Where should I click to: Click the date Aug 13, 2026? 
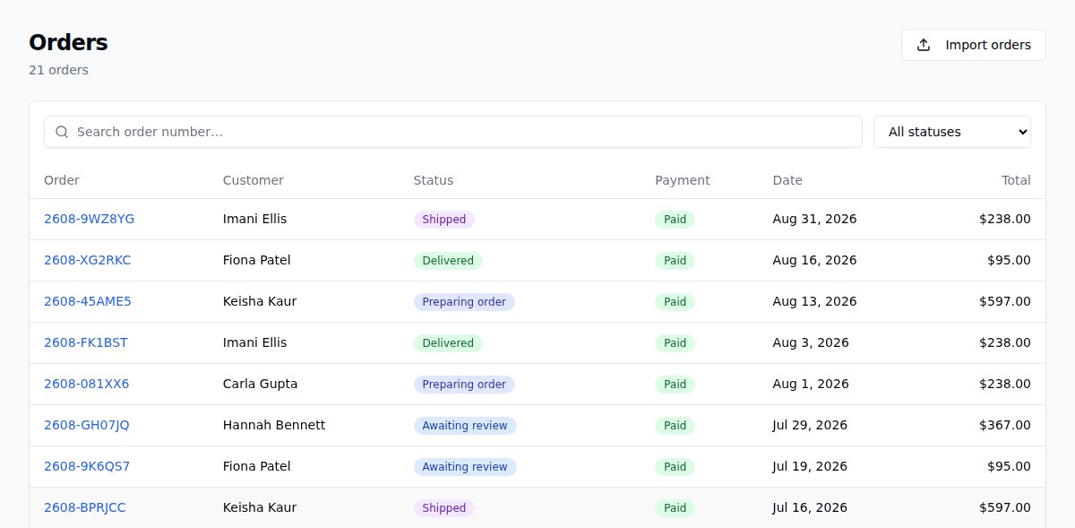815,301
